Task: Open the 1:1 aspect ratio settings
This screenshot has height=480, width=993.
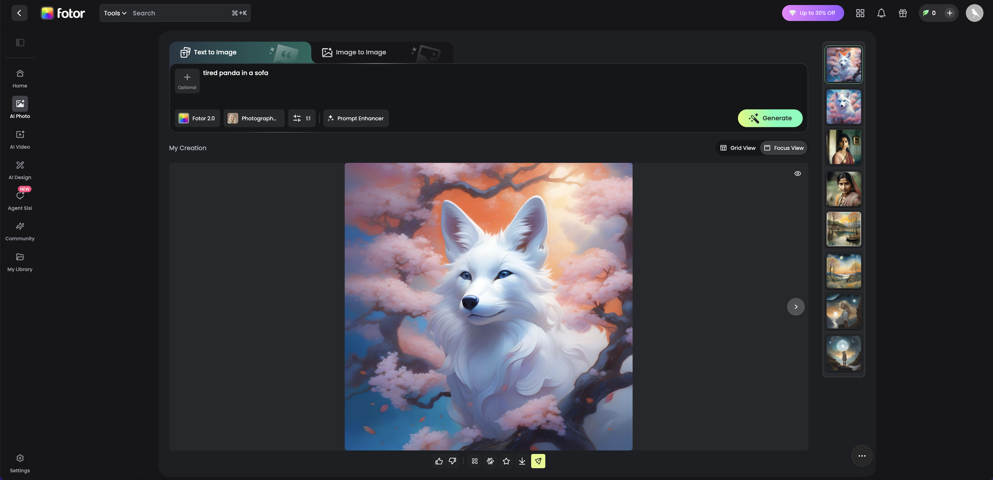Action: pos(302,118)
